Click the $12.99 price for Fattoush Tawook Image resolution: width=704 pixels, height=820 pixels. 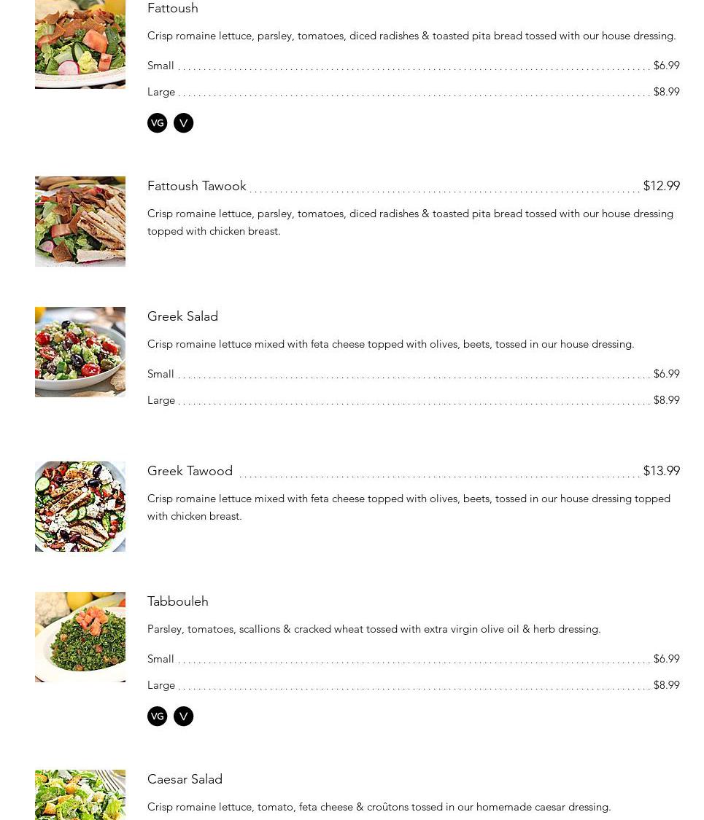click(662, 186)
